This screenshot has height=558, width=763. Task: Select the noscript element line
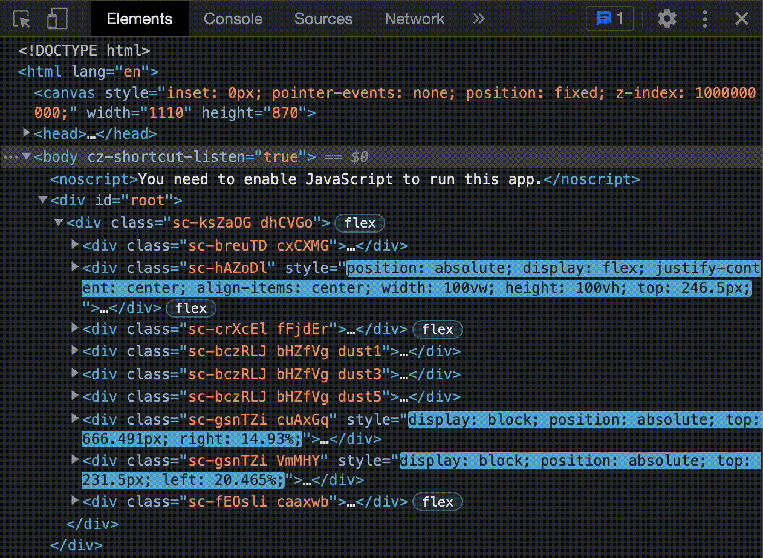345,179
